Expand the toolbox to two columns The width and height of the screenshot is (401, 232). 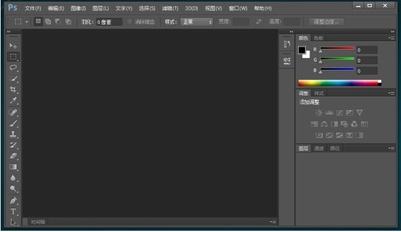coord(9,31)
